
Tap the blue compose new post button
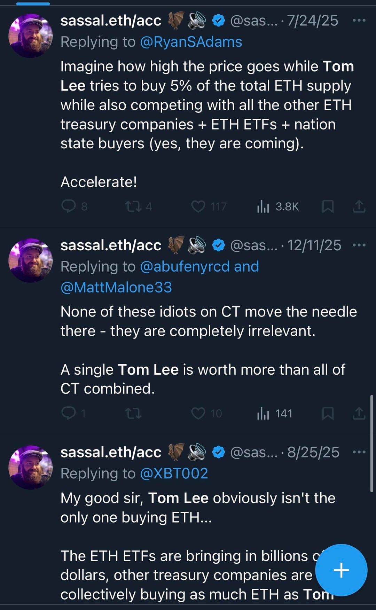(341, 570)
